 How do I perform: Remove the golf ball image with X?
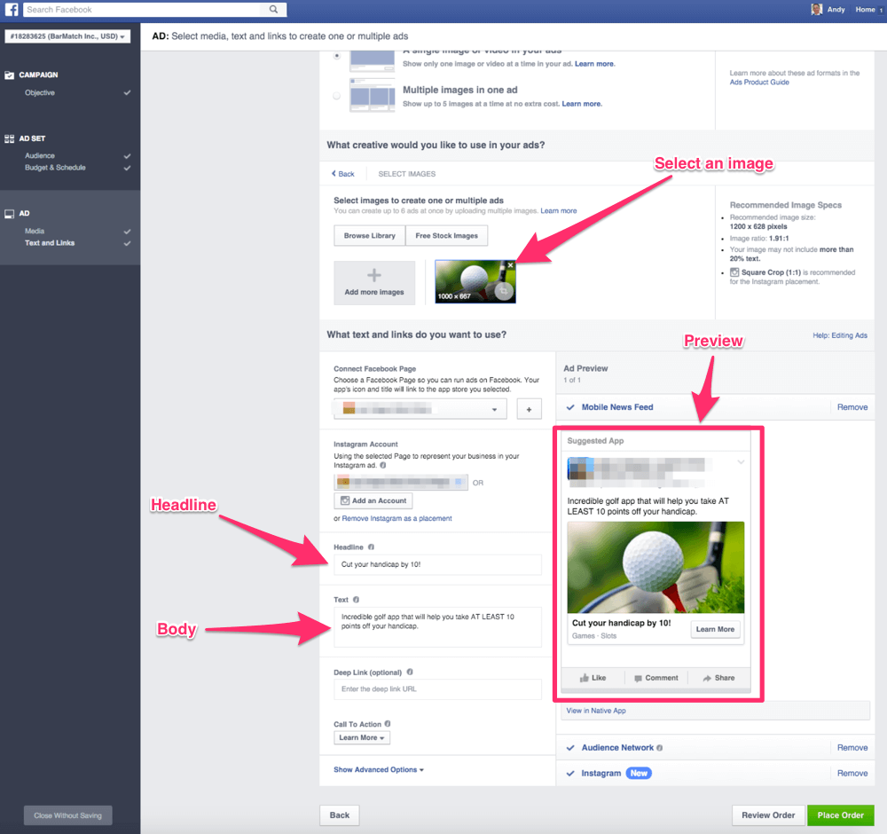(510, 265)
